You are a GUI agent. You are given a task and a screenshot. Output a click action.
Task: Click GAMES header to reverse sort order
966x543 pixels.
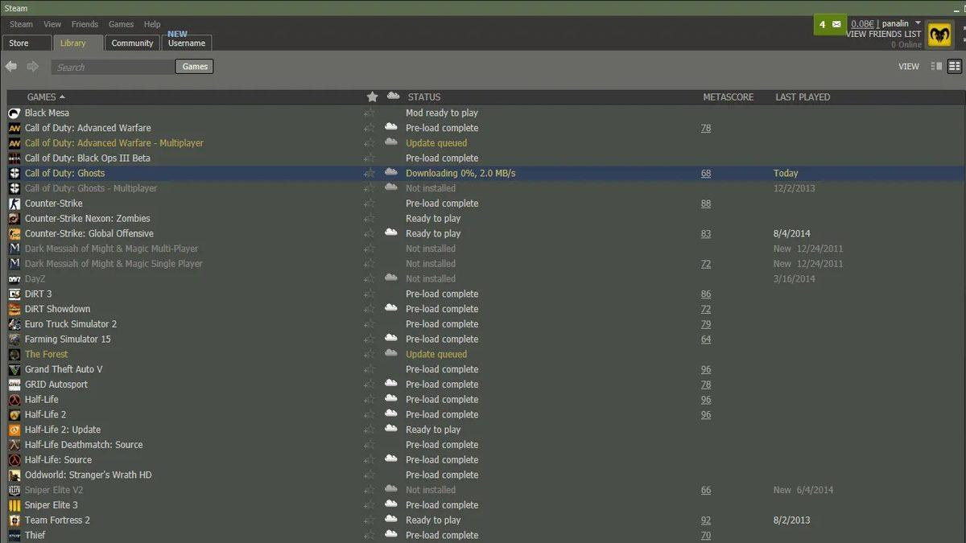[41, 97]
